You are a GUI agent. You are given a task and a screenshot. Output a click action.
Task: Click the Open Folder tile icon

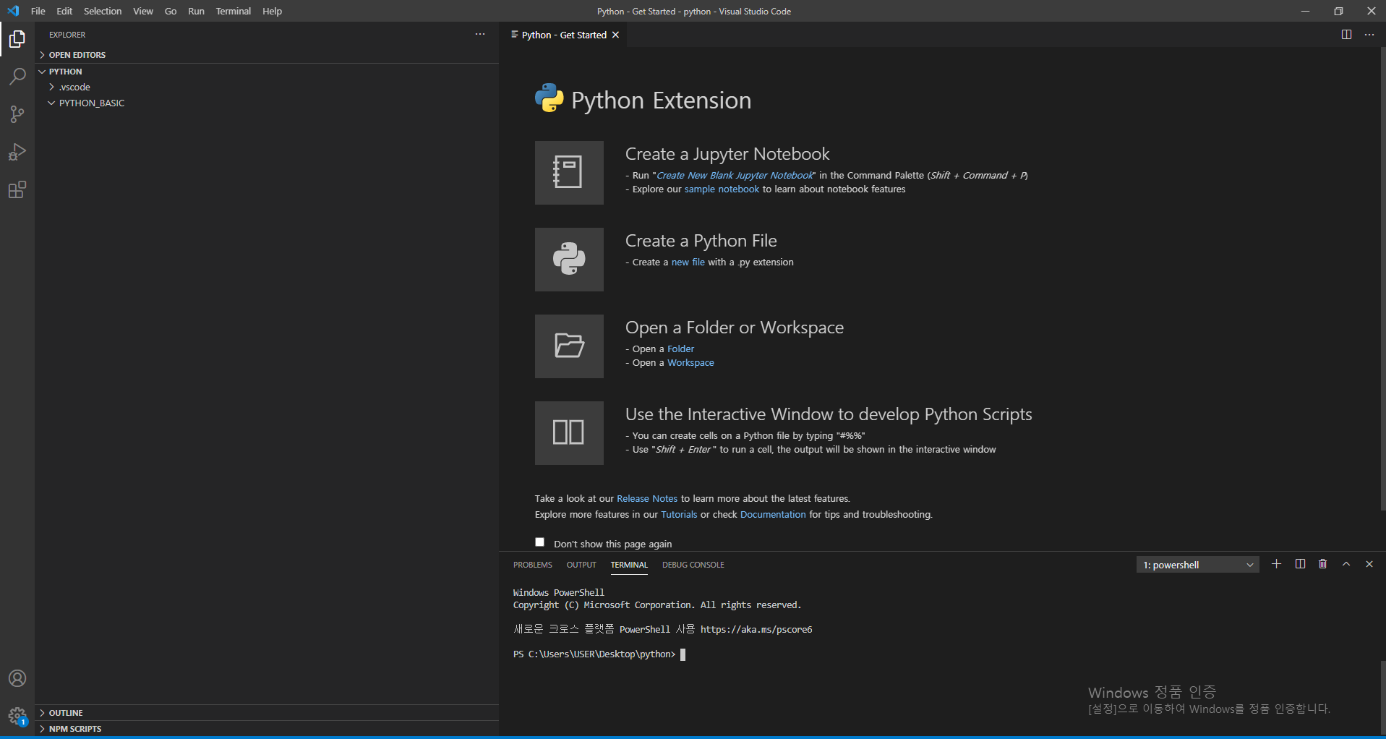coord(569,346)
